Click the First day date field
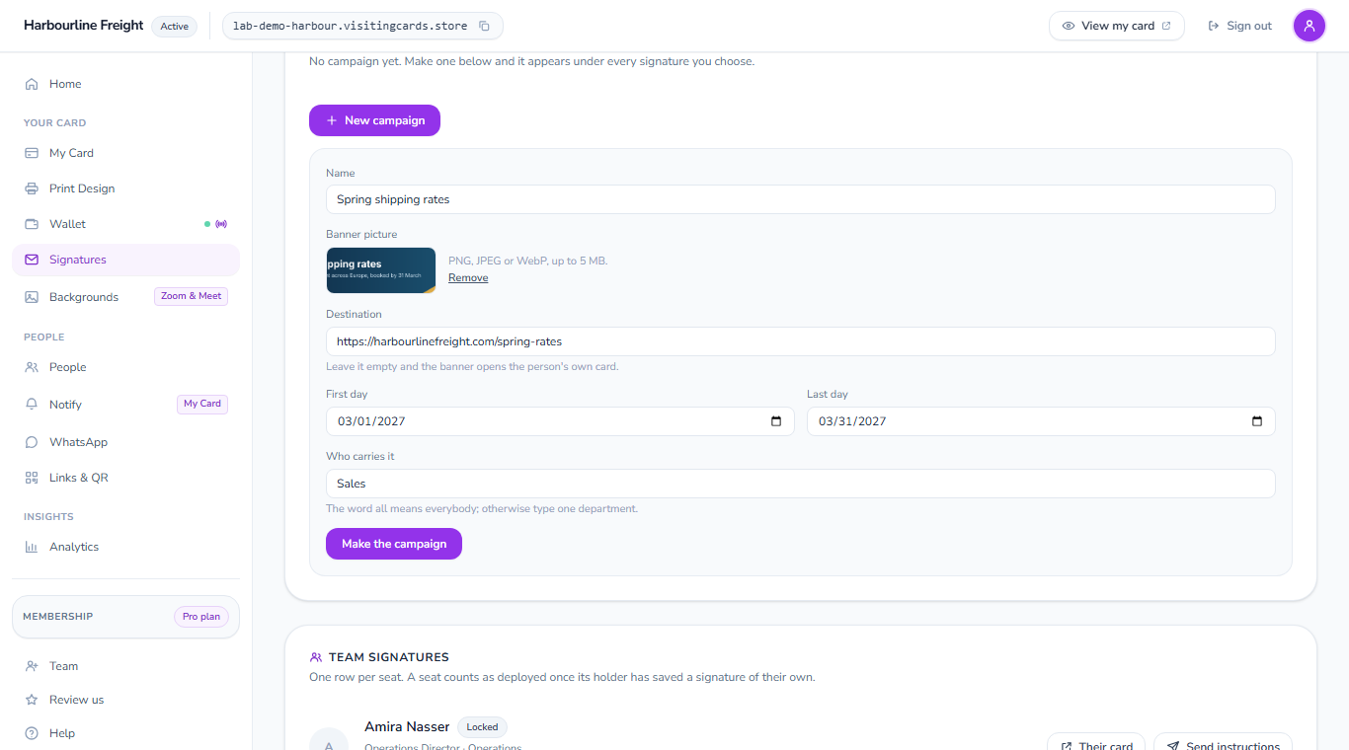This screenshot has height=750, width=1349. 560,421
